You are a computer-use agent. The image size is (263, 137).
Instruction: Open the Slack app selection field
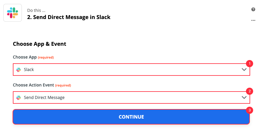coord(131,70)
